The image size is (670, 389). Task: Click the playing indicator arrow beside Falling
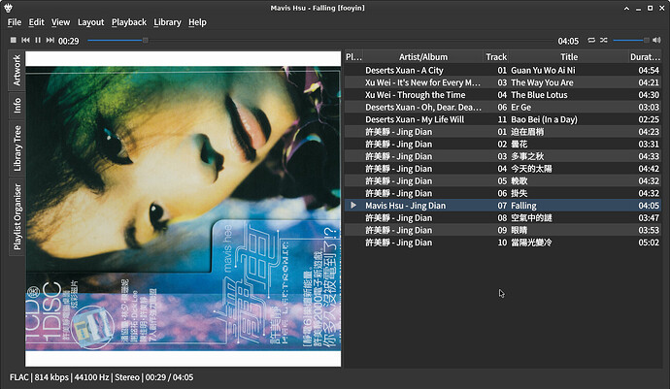pos(353,206)
